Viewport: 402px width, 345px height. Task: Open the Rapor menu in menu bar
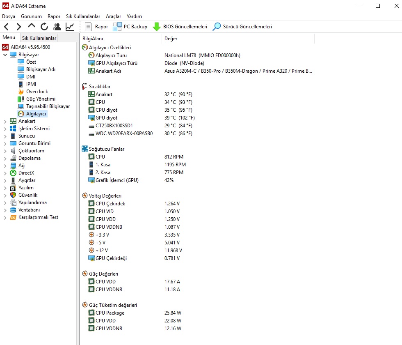coord(54,16)
